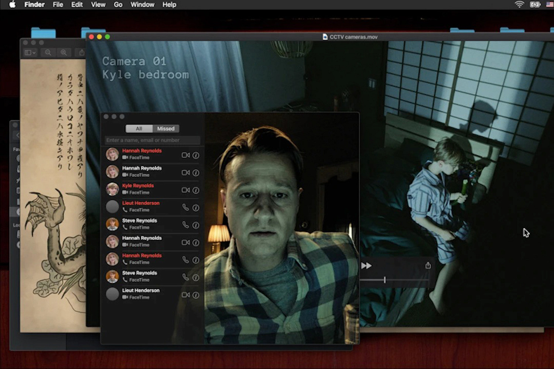Open the Window menu
This screenshot has width=554, height=369.
point(142,5)
